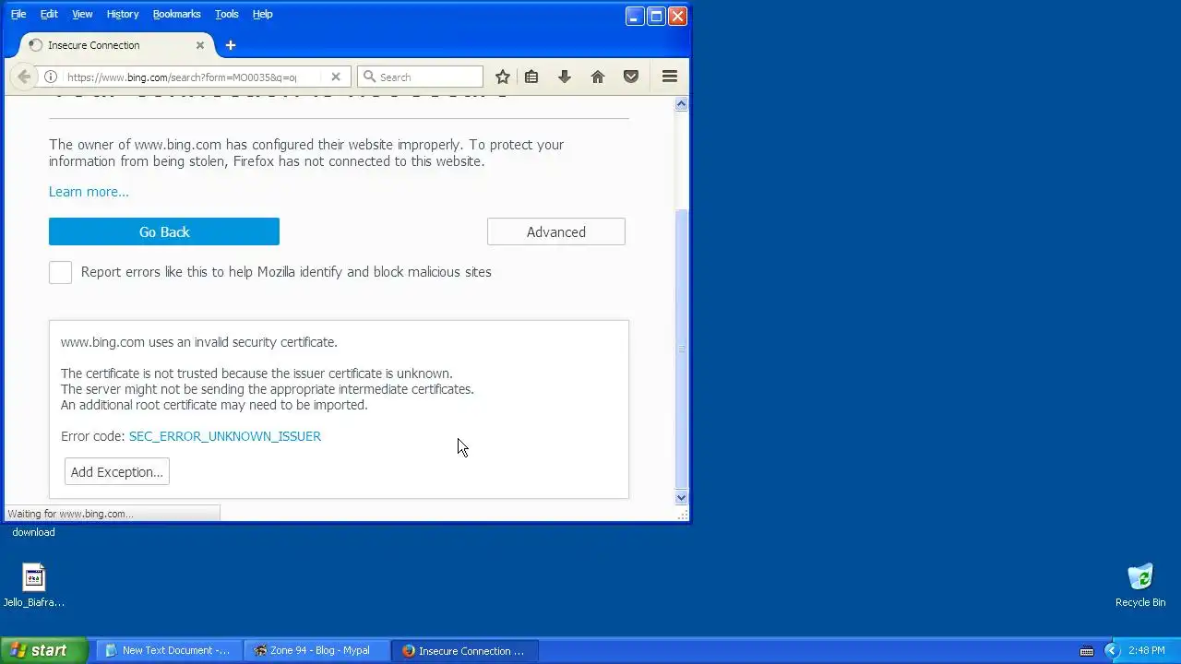Click the Pocket save icon

tap(631, 77)
